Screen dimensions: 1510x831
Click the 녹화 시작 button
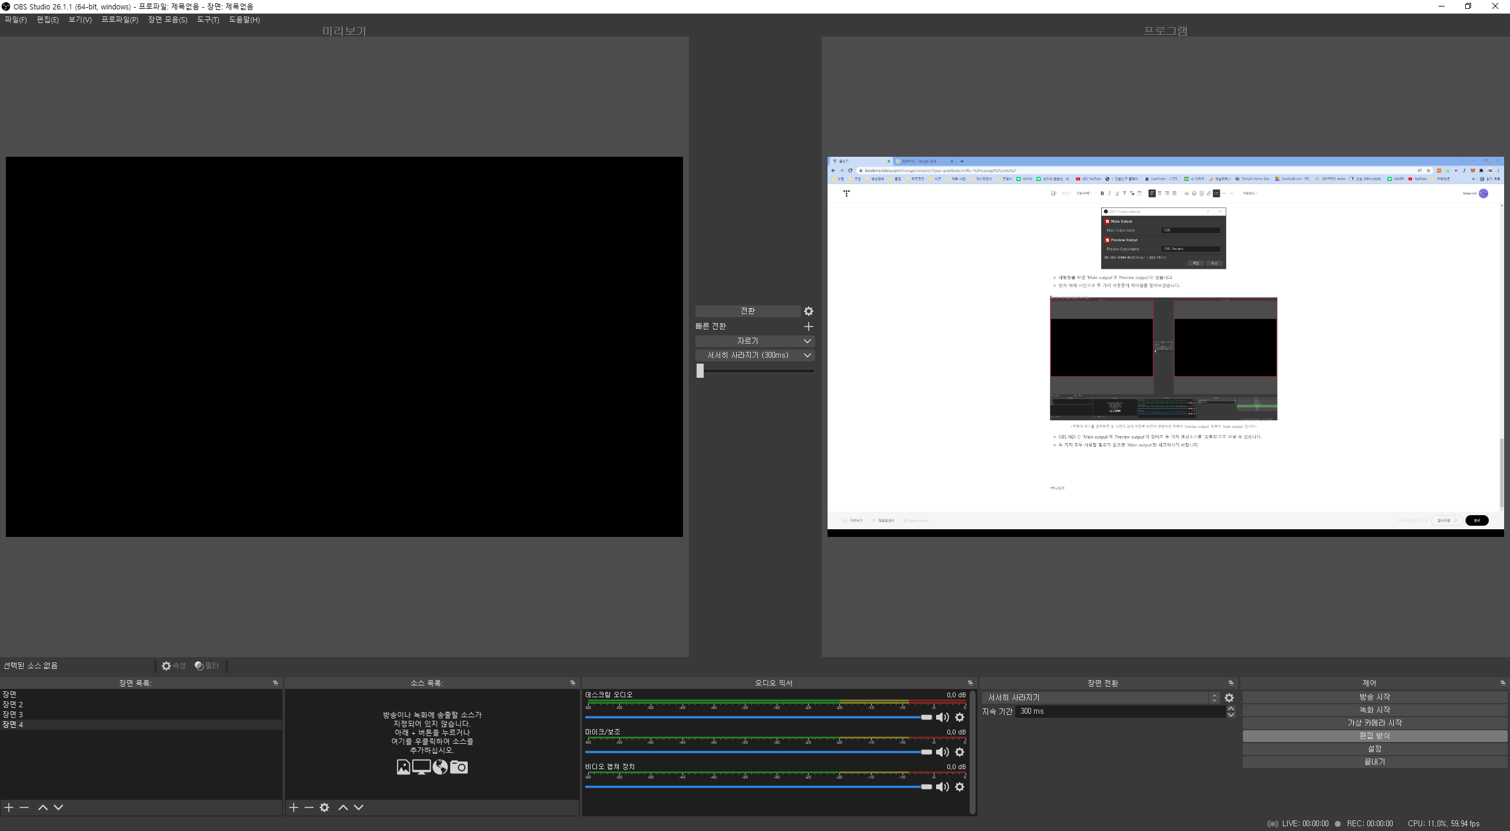coord(1374,710)
